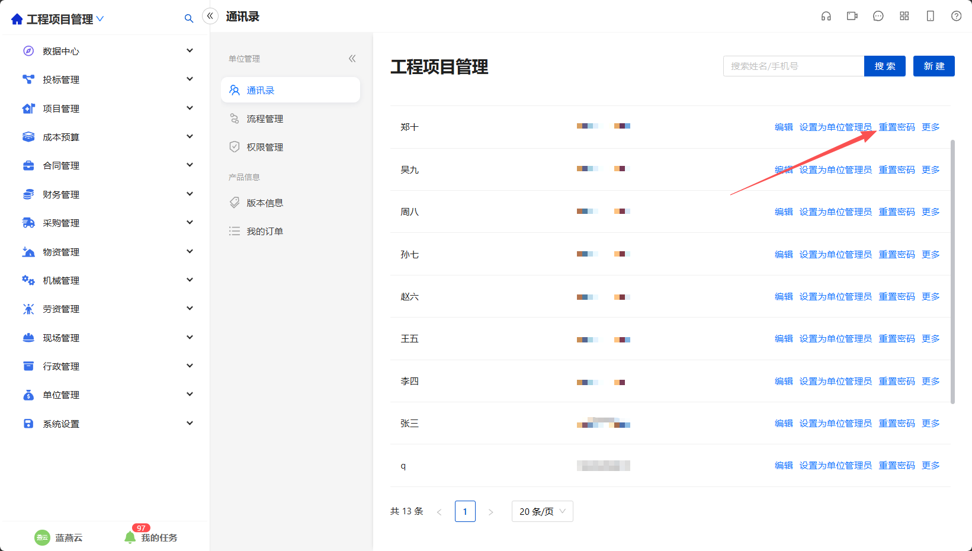972x551 pixels.
Task: Click the 单位管理 money bag icon
Action: tap(28, 395)
